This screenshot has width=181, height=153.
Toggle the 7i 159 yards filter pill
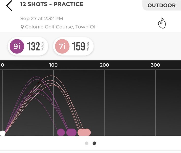tap(73, 46)
